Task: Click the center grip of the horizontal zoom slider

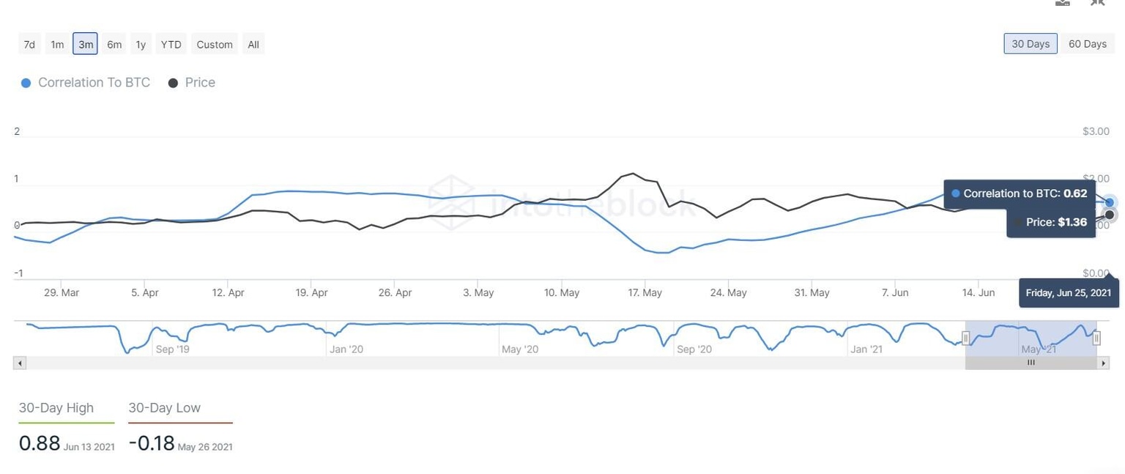Action: (x=1031, y=362)
